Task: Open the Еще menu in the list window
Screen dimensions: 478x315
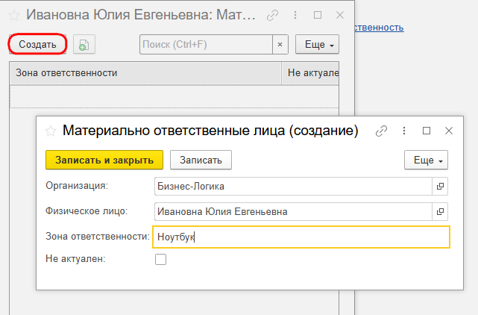Action: point(317,45)
